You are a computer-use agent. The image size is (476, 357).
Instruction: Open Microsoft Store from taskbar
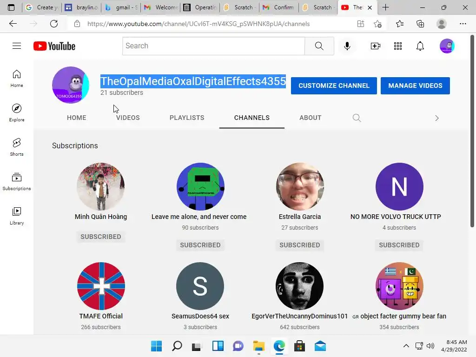(300, 346)
